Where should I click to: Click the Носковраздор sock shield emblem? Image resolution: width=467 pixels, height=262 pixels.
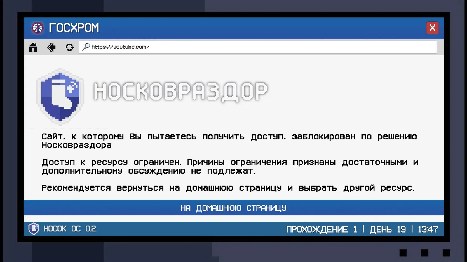pyautogui.click(x=60, y=97)
